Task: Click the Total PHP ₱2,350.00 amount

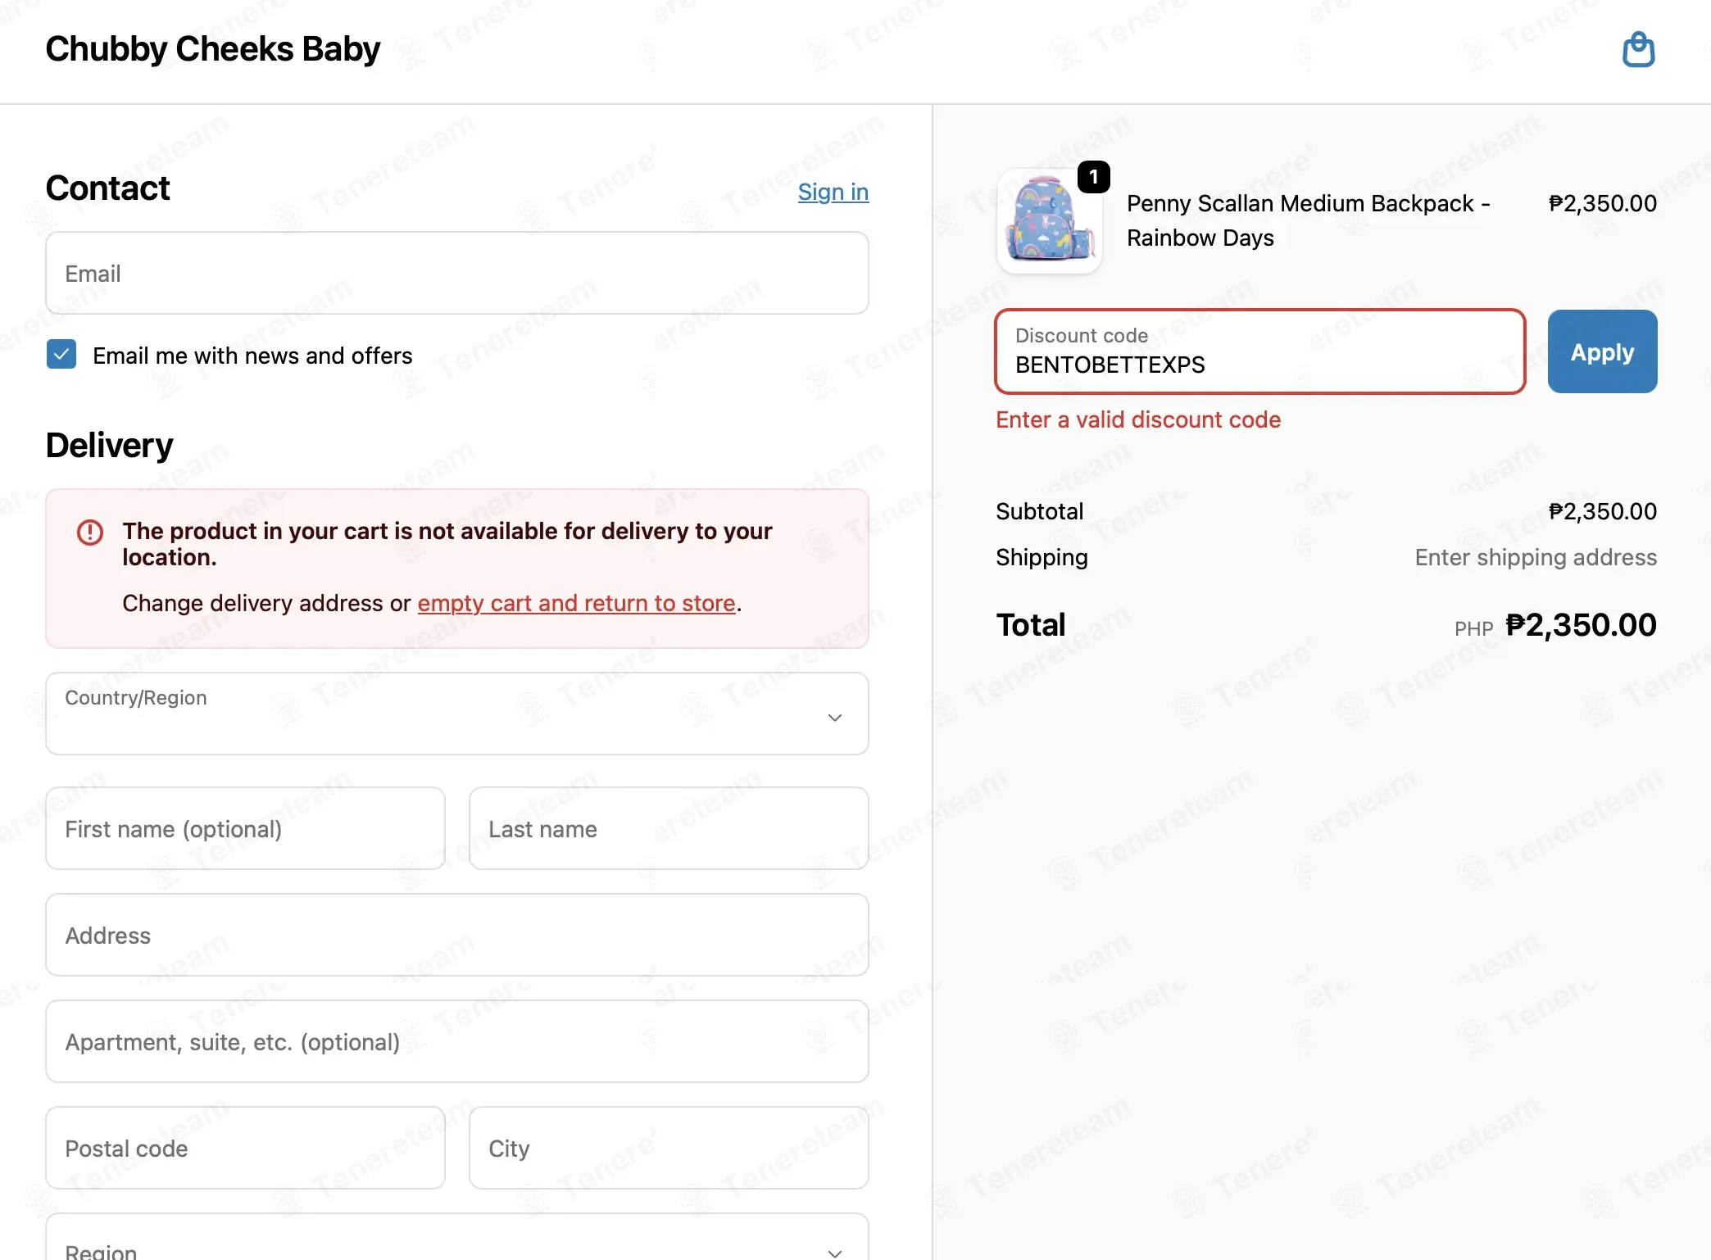Action: (1581, 625)
